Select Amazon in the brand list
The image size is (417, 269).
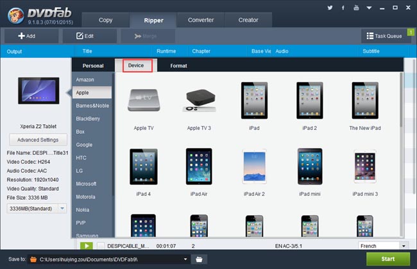92,79
